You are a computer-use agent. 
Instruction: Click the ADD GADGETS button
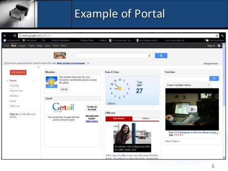pos(18,72)
